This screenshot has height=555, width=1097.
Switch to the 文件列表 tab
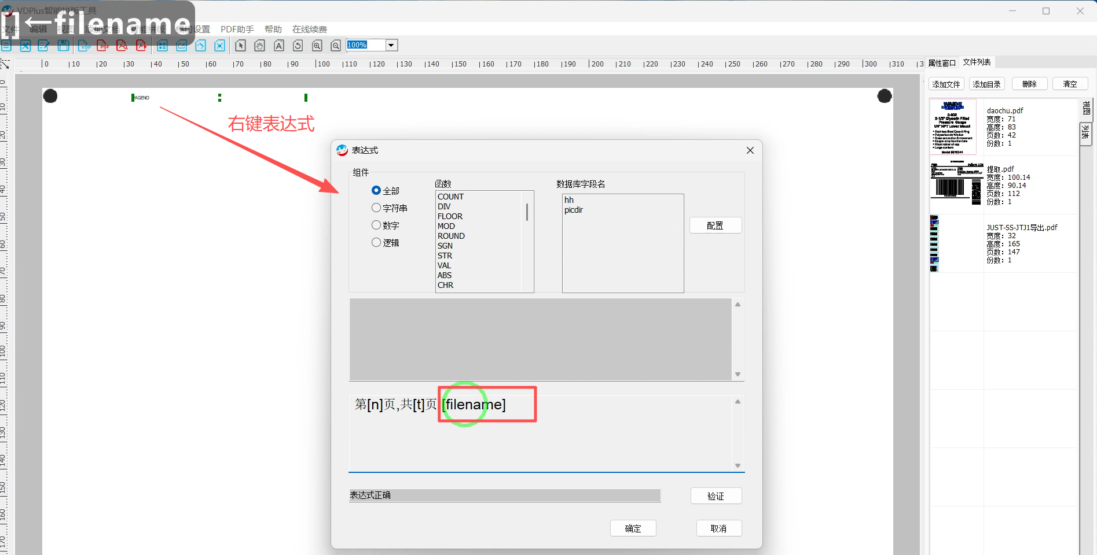pyautogui.click(x=977, y=62)
